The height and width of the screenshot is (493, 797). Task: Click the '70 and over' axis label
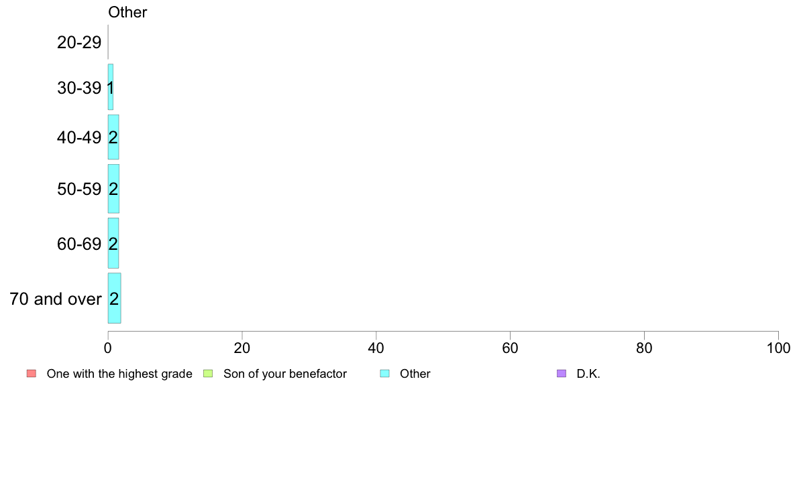click(56, 299)
